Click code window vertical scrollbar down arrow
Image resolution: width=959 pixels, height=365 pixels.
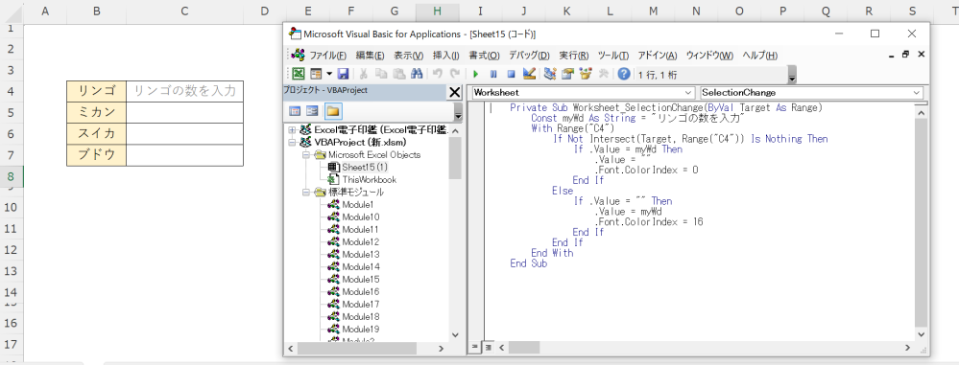point(921,335)
